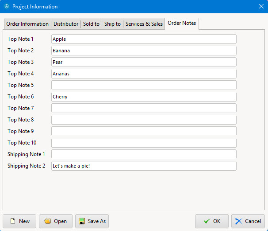
Task: Click the Save As button
Action: tap(92, 221)
